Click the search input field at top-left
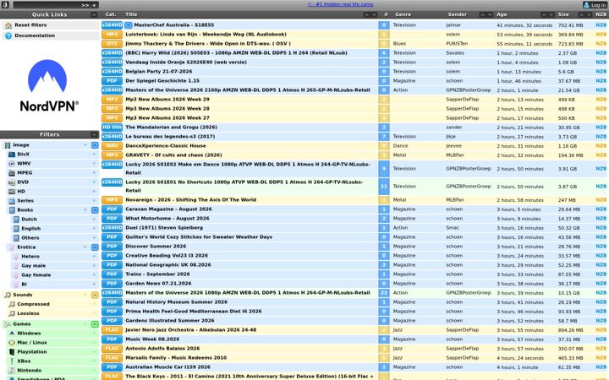The height and width of the screenshot is (380, 609). (47, 5)
